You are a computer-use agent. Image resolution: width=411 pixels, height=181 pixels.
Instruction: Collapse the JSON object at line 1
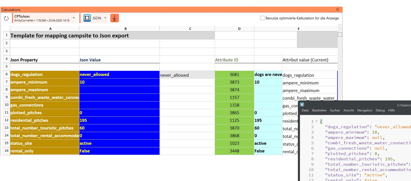(317, 122)
